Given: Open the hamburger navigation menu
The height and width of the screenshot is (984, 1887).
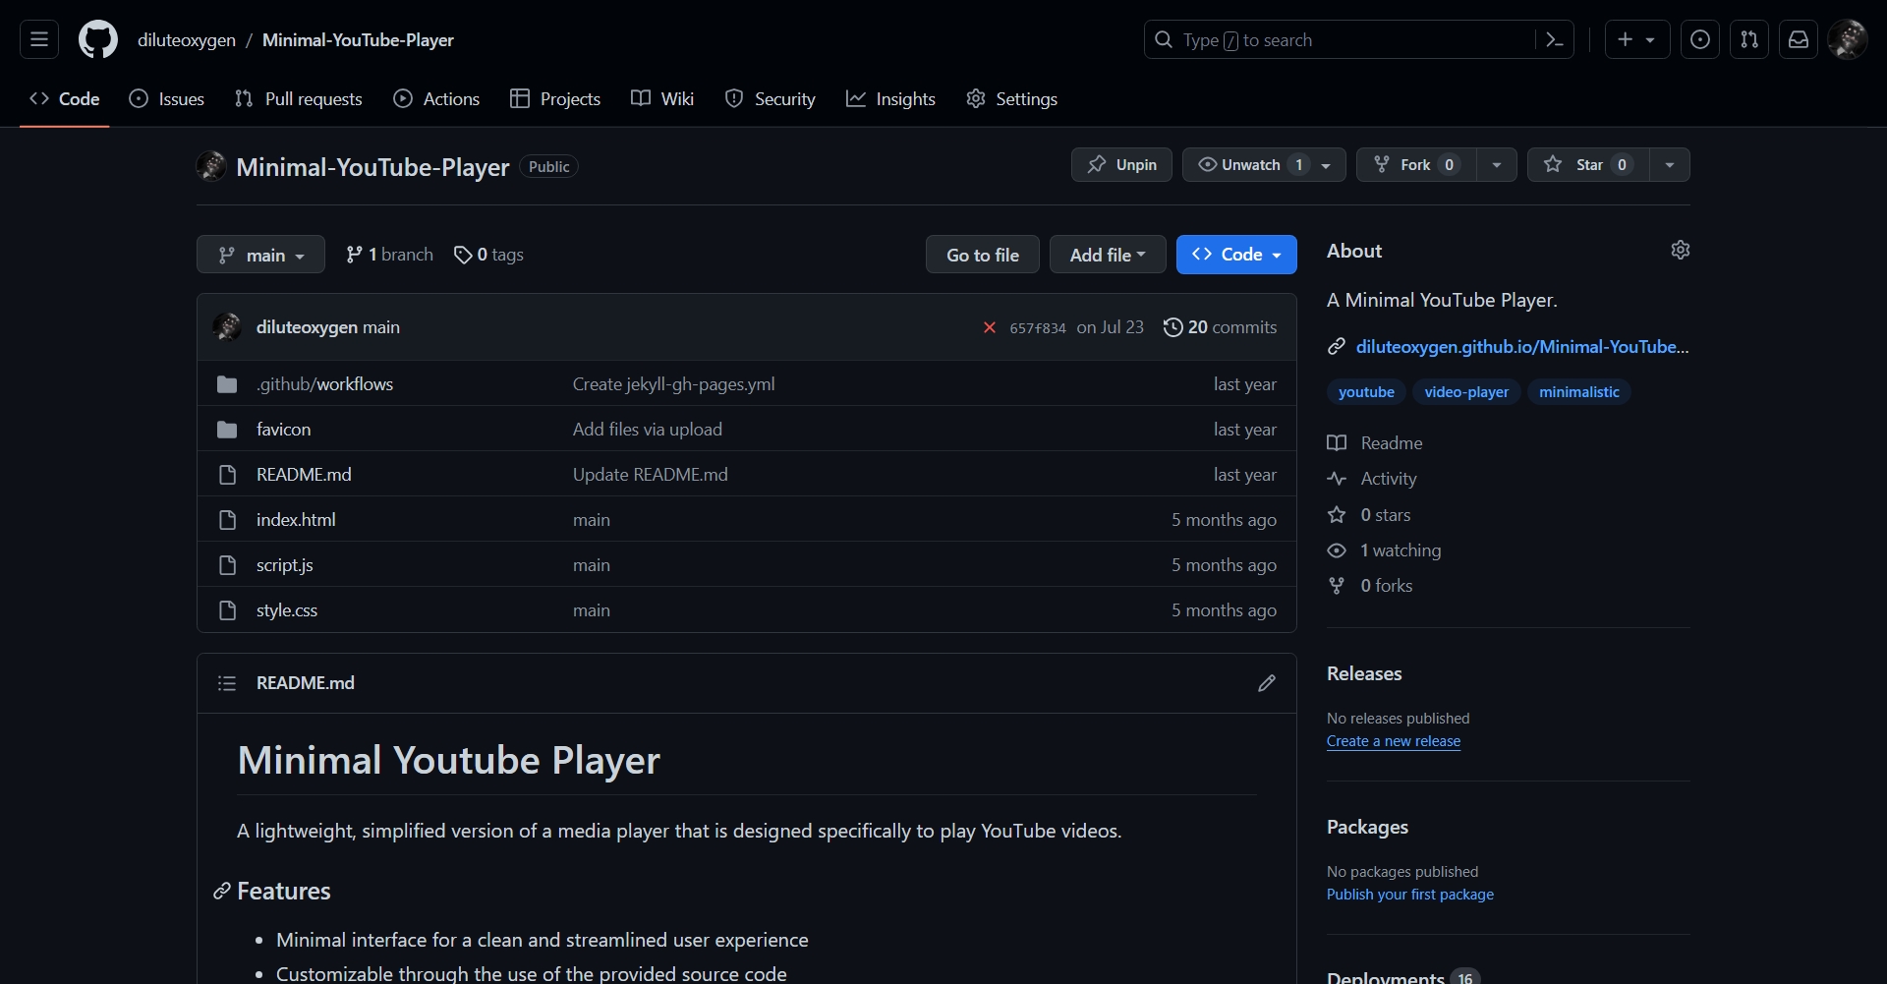Looking at the screenshot, I should point(39,39).
